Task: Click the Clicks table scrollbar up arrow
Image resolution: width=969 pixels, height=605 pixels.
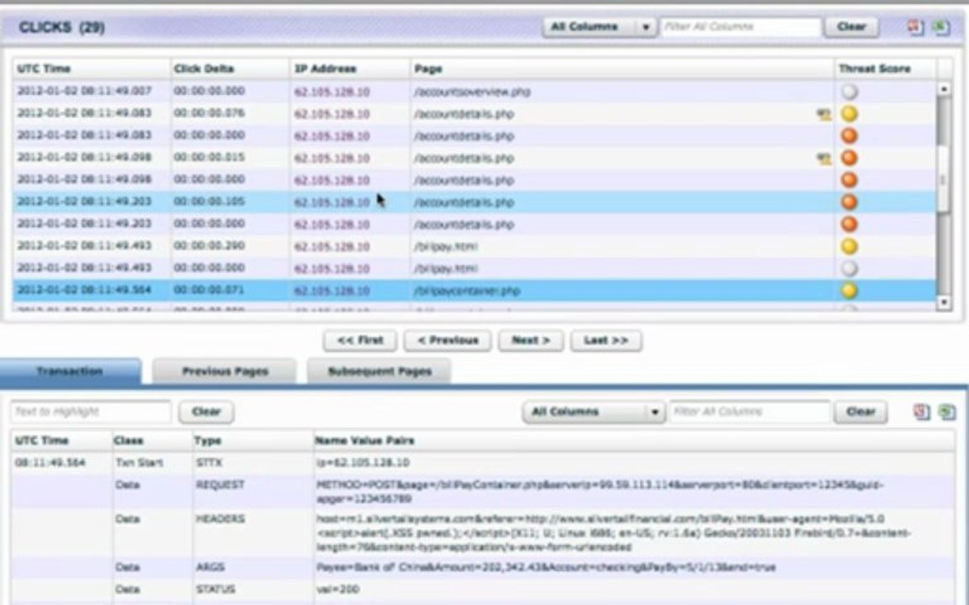Action: (943, 89)
